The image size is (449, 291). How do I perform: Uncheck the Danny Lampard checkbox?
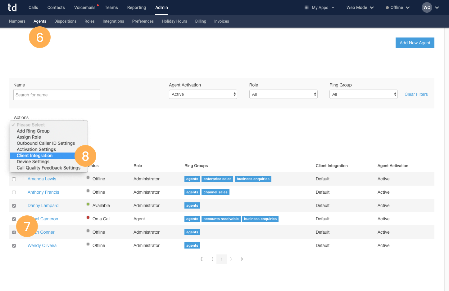pyautogui.click(x=14, y=206)
